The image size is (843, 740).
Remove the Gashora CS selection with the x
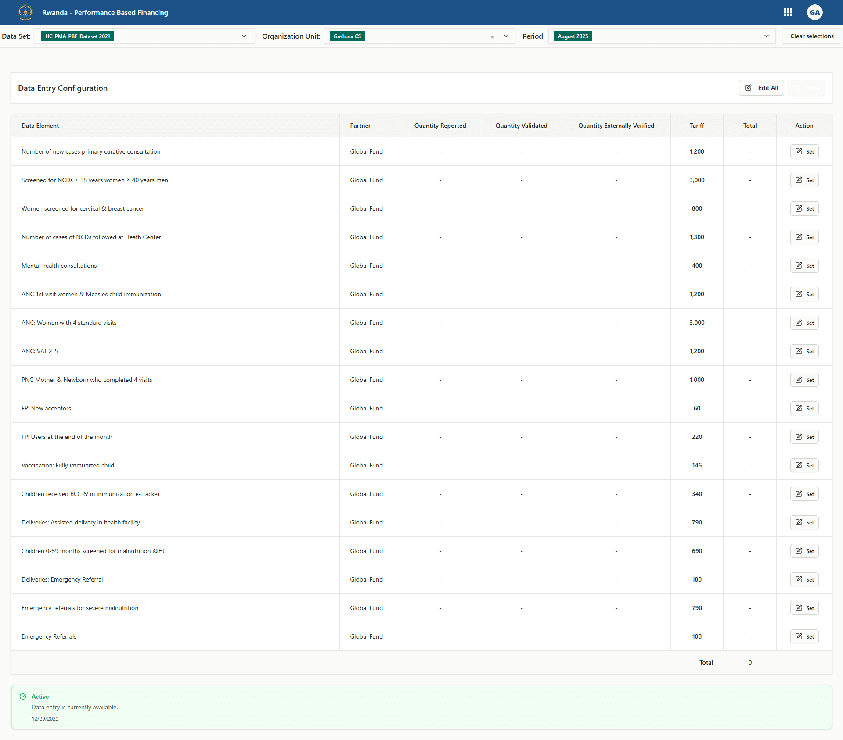click(493, 37)
